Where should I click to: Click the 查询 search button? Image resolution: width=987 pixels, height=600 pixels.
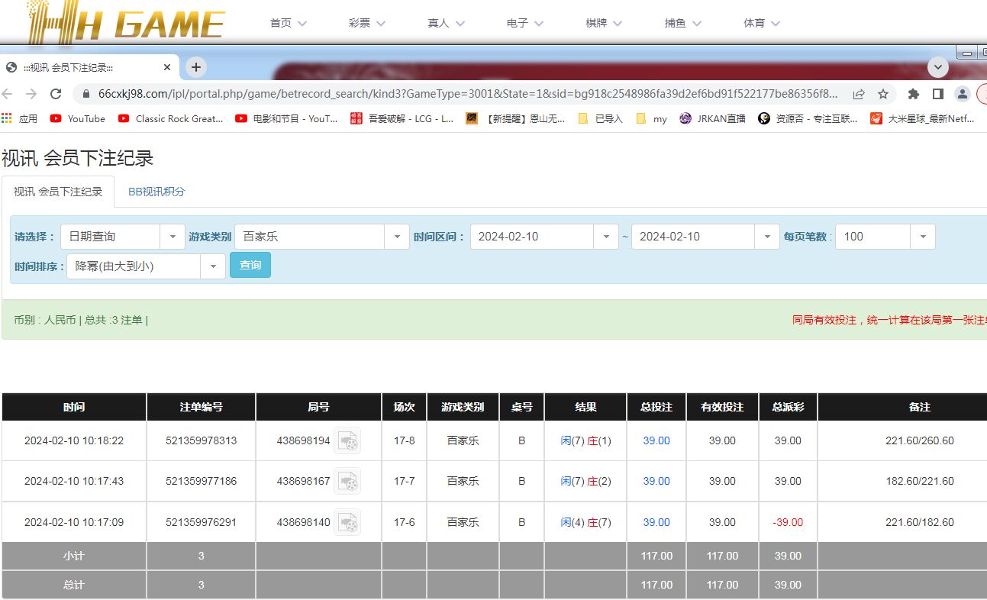pos(250,266)
